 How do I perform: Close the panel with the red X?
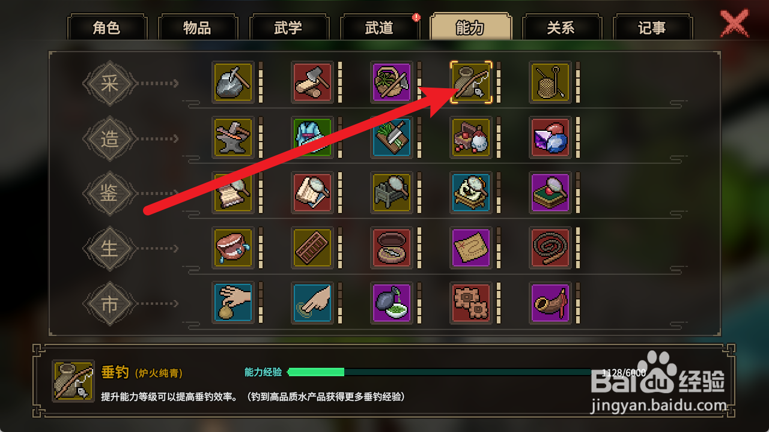[x=734, y=23]
